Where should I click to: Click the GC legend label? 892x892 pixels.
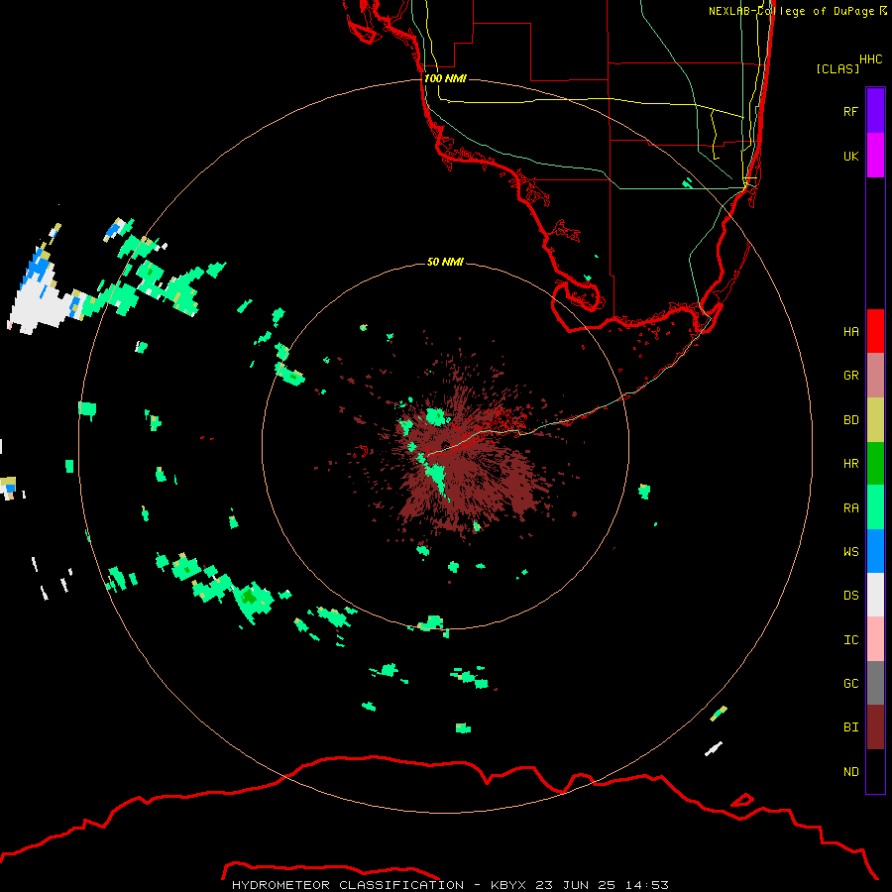pyautogui.click(x=850, y=684)
